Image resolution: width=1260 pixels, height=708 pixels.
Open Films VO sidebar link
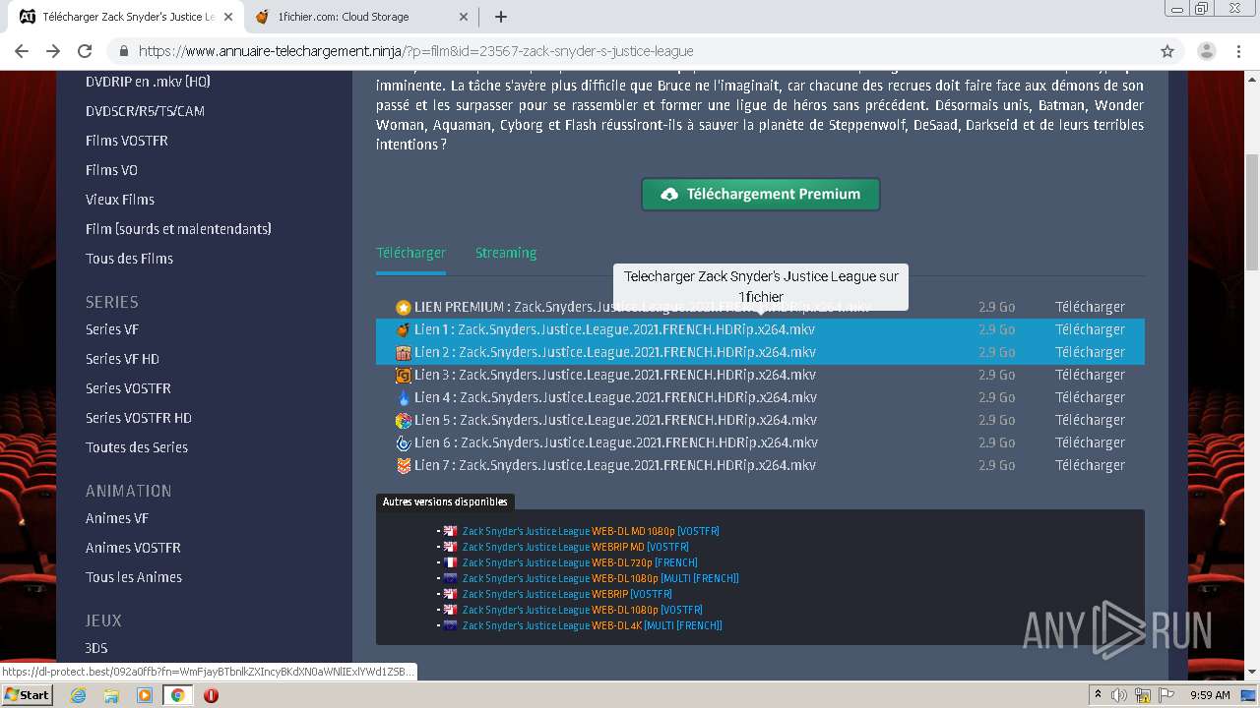pyautogui.click(x=111, y=170)
